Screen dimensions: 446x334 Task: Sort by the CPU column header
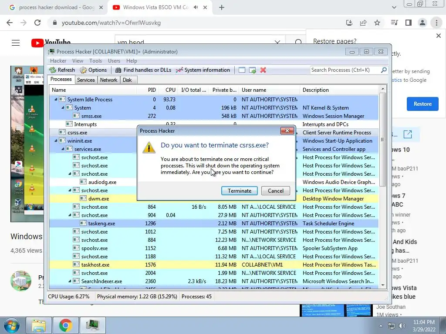[x=168, y=90]
